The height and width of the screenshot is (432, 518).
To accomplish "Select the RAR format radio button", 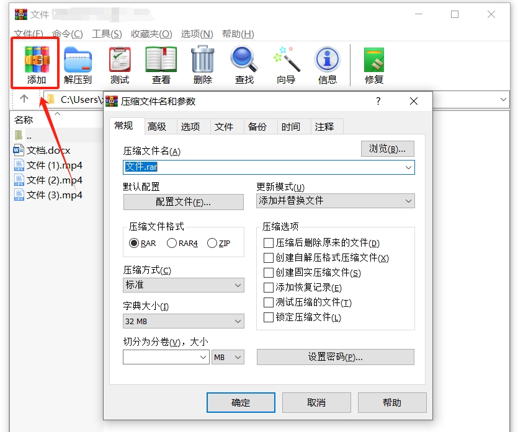I will tap(134, 243).
